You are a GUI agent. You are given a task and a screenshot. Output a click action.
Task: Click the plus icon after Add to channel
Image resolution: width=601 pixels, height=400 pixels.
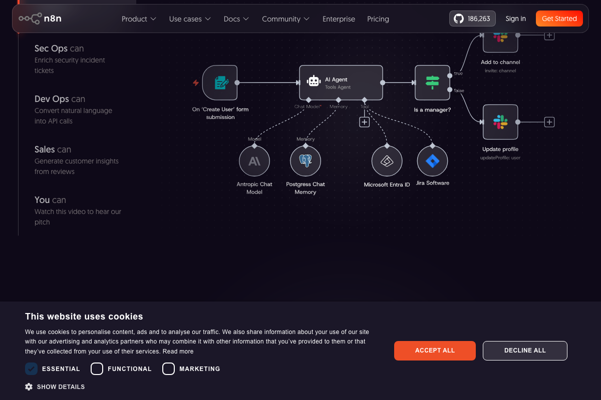coord(549,35)
